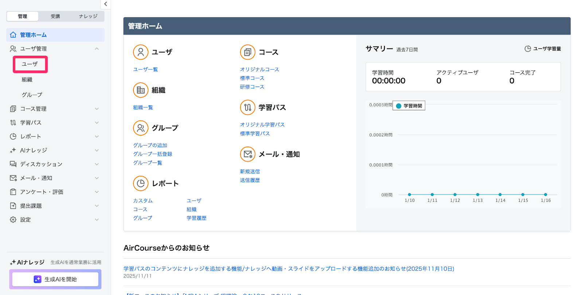Expand the コース管理 section chevron
583x295 pixels.
[x=97, y=109]
